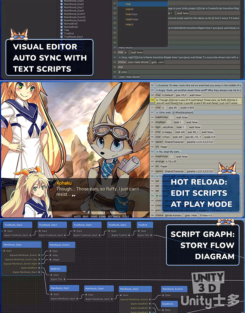Click Start input port on TrueRoute_Day3 node
The image size is (245, 313).
coord(40,231)
